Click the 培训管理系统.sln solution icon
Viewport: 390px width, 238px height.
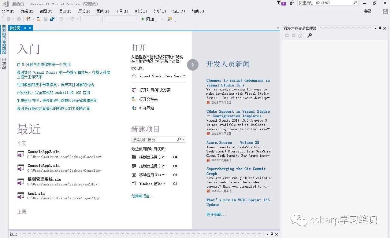tap(21, 181)
